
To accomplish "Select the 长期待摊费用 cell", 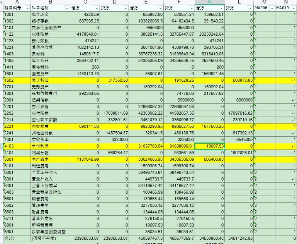I will pyautogui.click(x=50, y=93).
